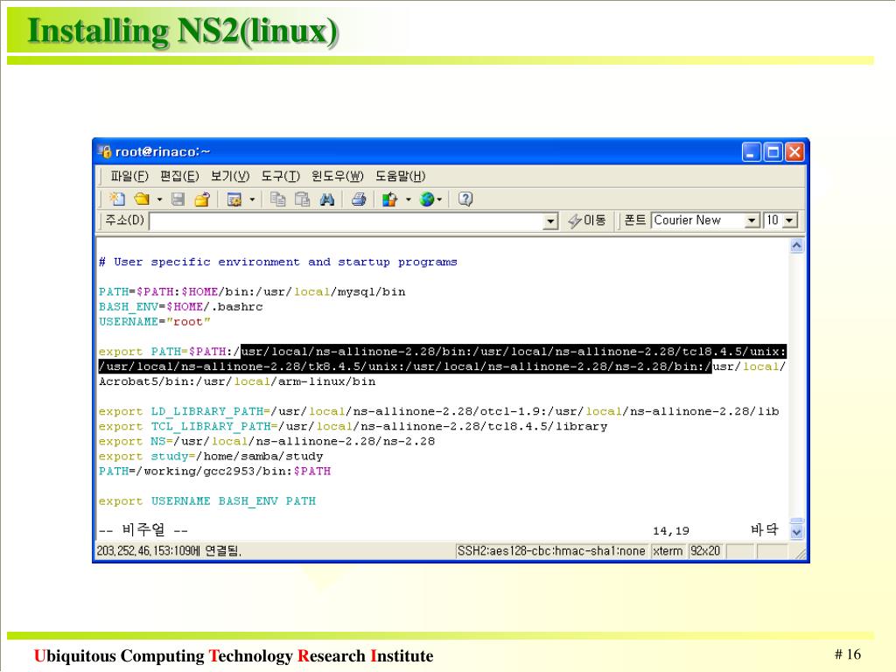Click the binoculars find icon

coord(326,199)
